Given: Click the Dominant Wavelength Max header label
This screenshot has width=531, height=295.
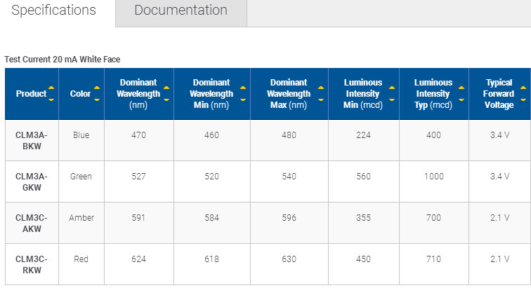Looking at the screenshot, I should (x=289, y=94).
